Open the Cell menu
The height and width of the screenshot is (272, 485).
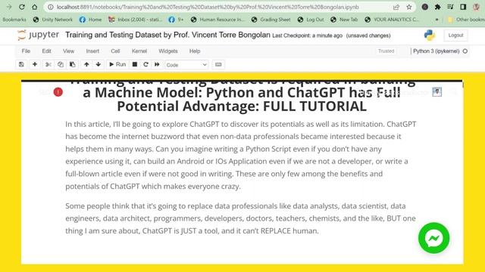tap(115, 51)
